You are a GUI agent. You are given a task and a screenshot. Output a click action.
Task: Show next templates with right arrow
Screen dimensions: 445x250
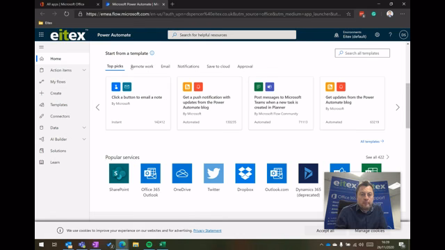[398, 107]
